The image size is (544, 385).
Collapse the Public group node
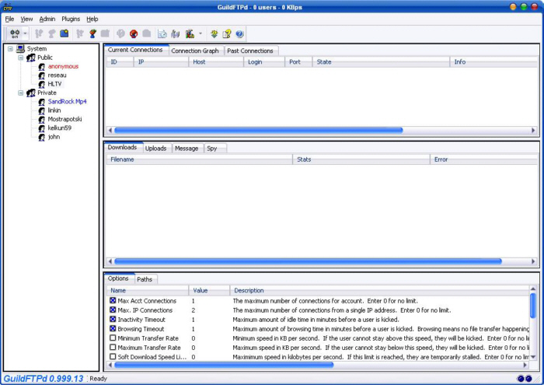point(21,58)
